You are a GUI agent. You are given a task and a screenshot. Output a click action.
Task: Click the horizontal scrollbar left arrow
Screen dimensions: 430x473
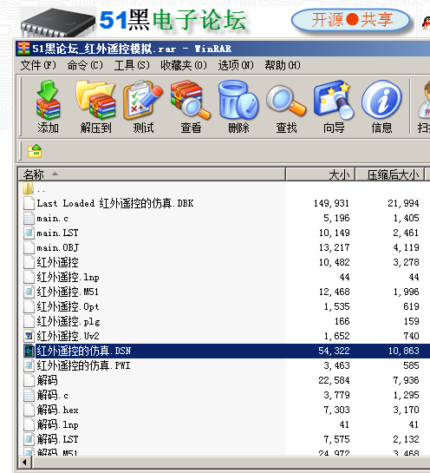(24, 462)
